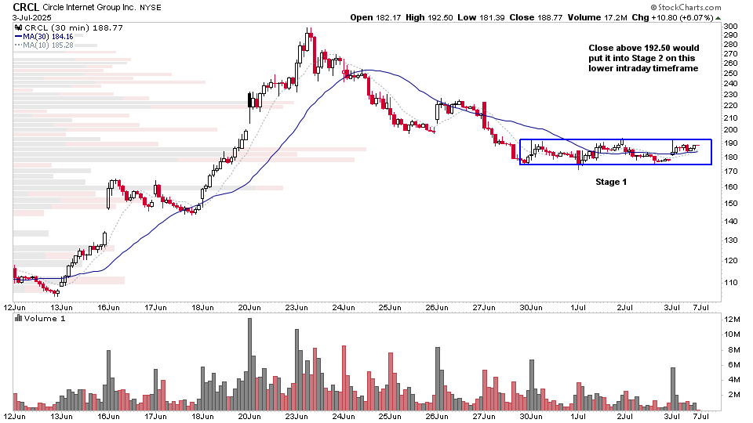Click 12Jun on the price chart date axis
Image resolution: width=753 pixels, height=423 pixels.
pos(14,307)
